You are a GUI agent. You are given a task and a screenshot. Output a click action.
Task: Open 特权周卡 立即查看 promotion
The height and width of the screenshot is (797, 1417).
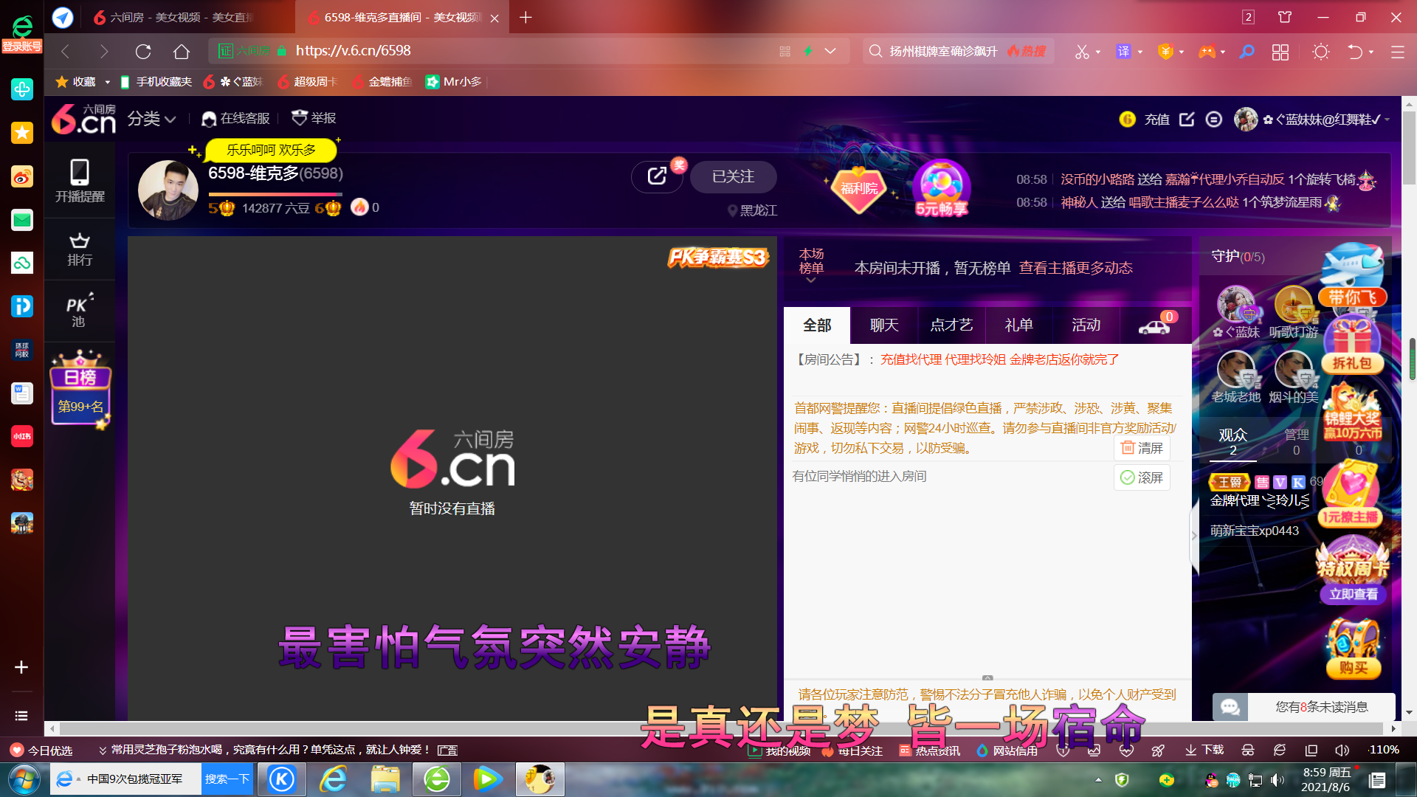pos(1353,572)
